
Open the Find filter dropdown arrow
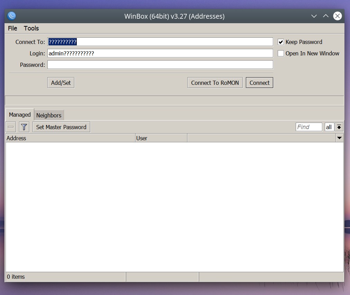339,127
